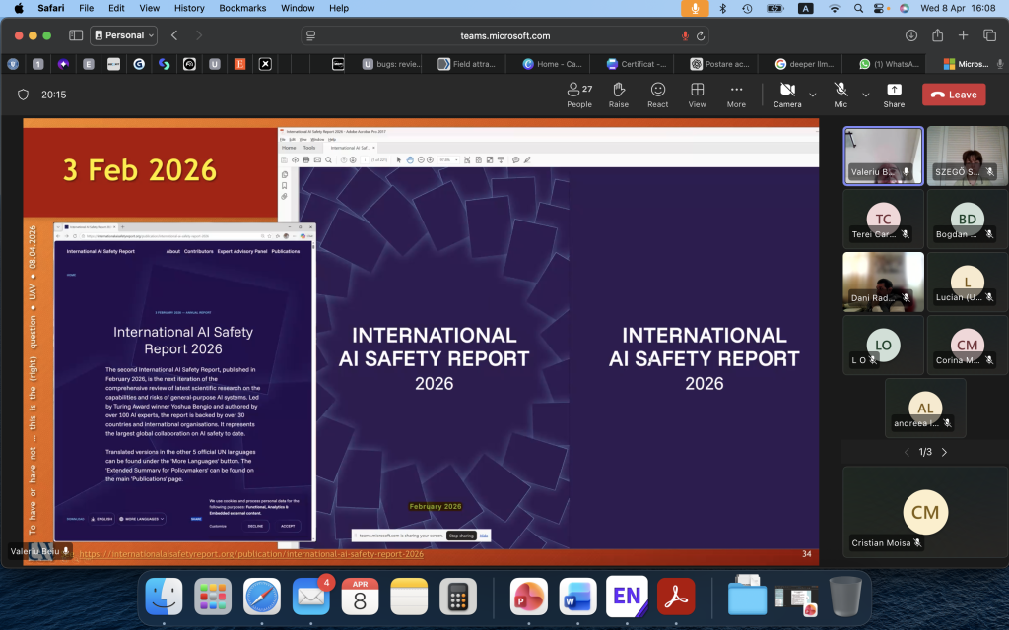Expand camera options arrow next to Camera
The height and width of the screenshot is (630, 1009).
[813, 95]
